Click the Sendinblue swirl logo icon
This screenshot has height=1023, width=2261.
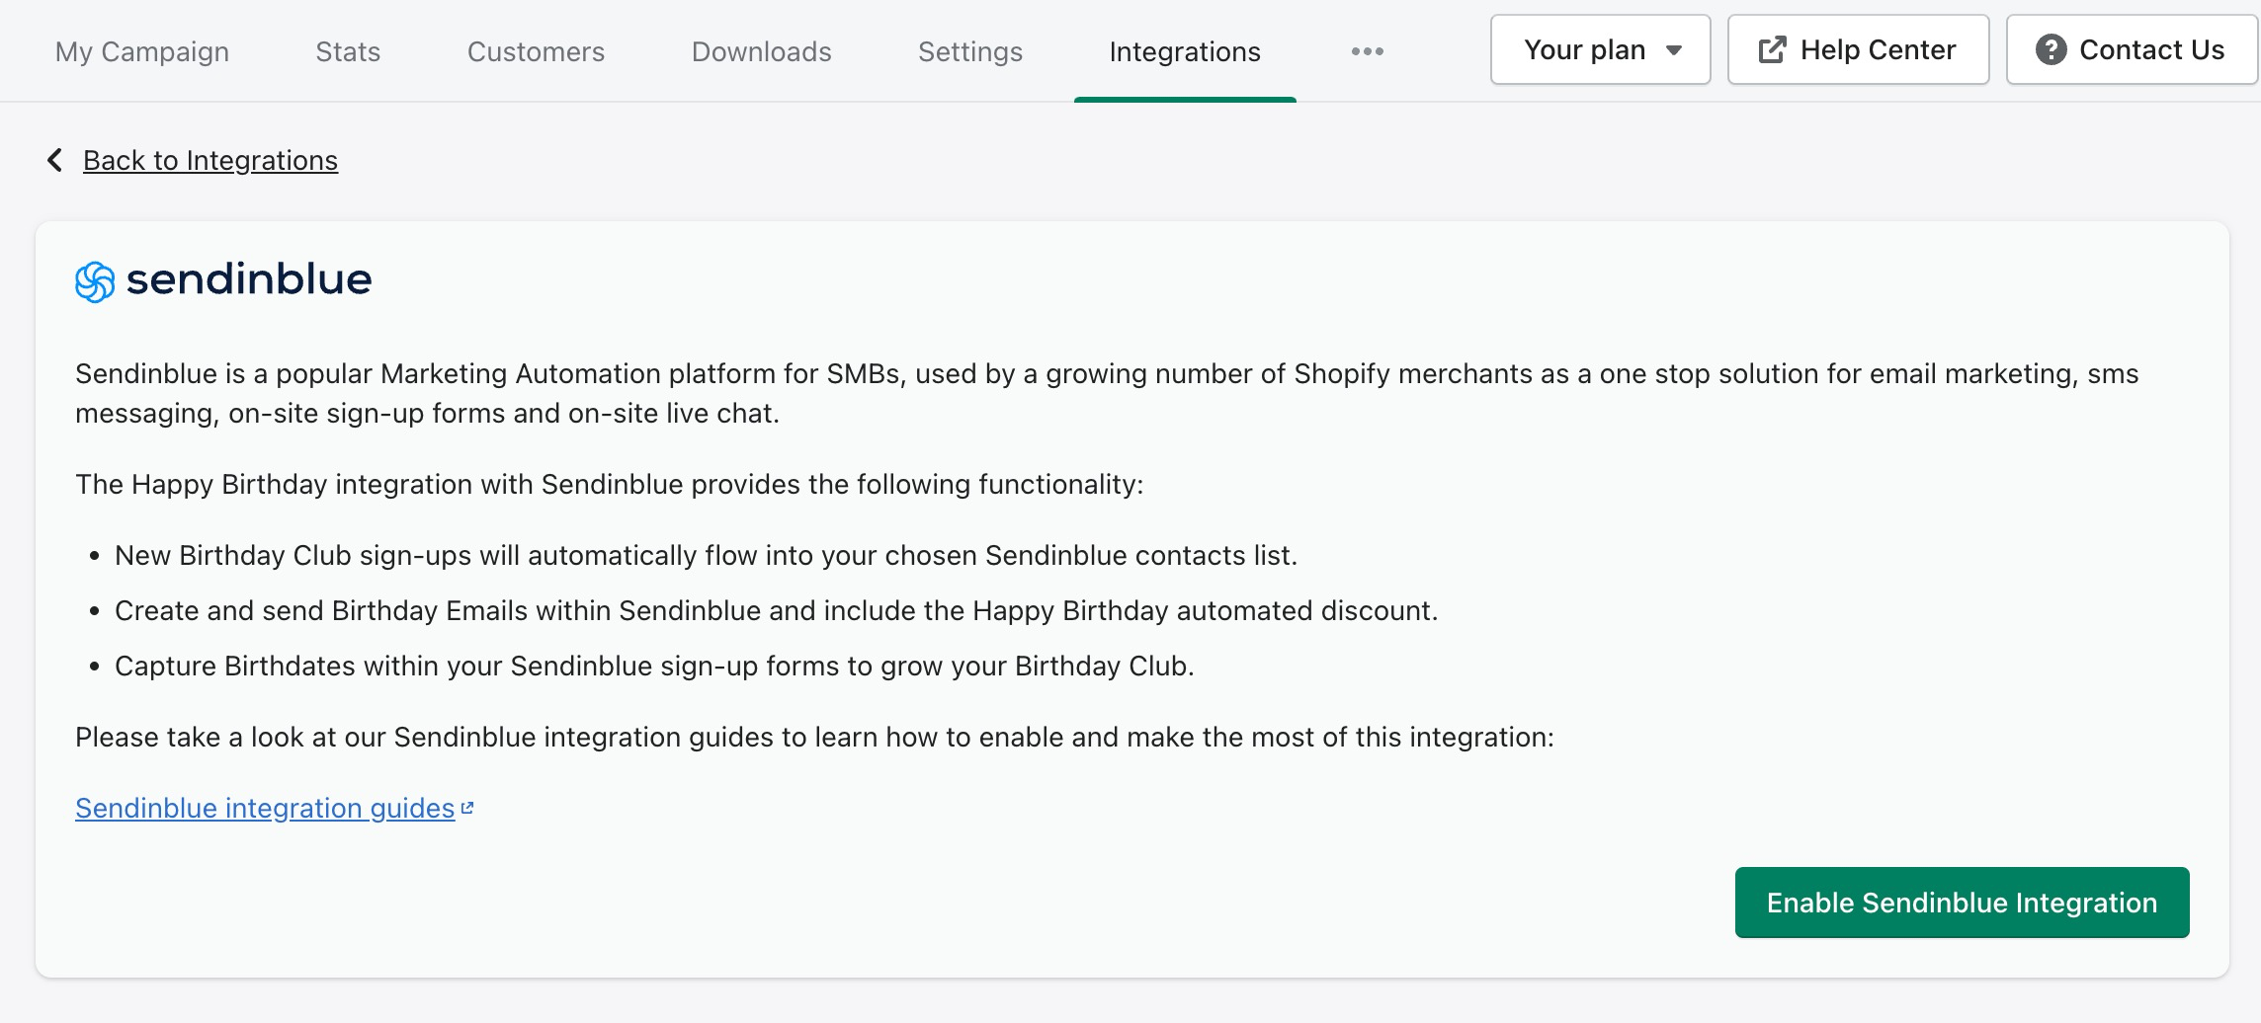click(x=95, y=281)
